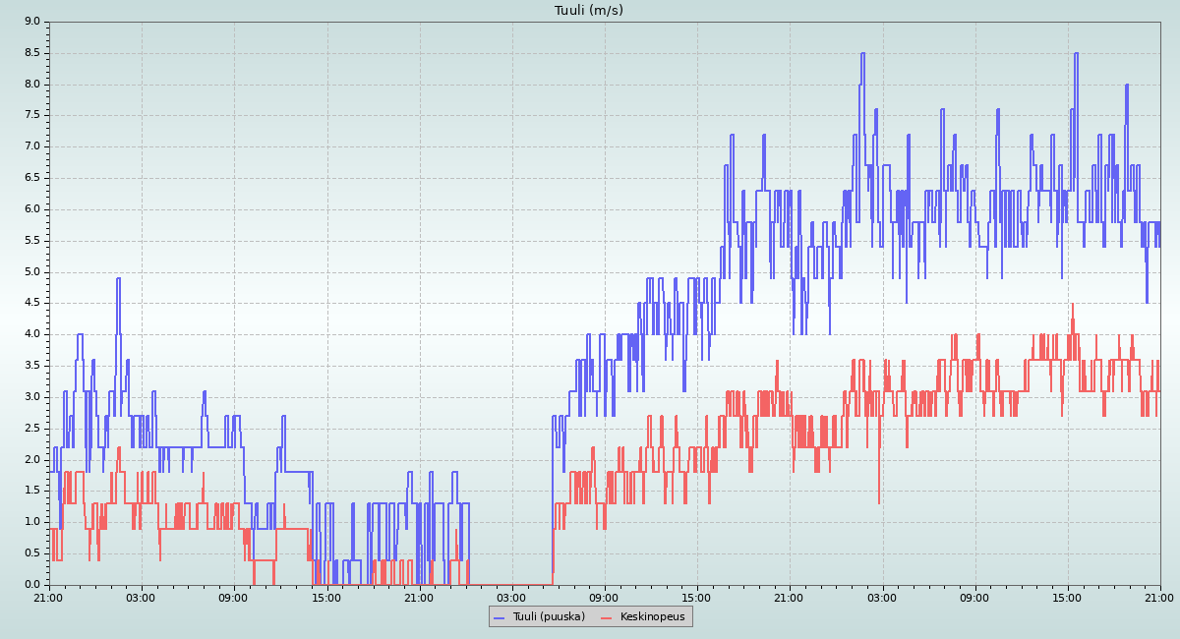Click the 6.0 y-axis tick label
This screenshot has height=639, width=1180.
click(x=32, y=209)
